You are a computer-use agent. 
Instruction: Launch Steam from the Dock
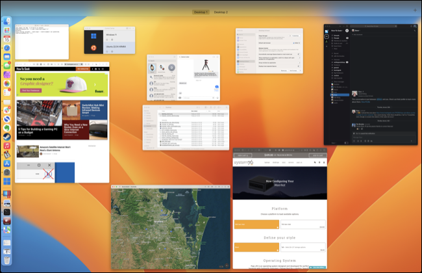6,137
